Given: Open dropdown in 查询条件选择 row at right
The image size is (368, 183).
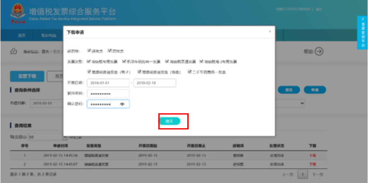Looking at the screenshot, I should coord(302,103).
